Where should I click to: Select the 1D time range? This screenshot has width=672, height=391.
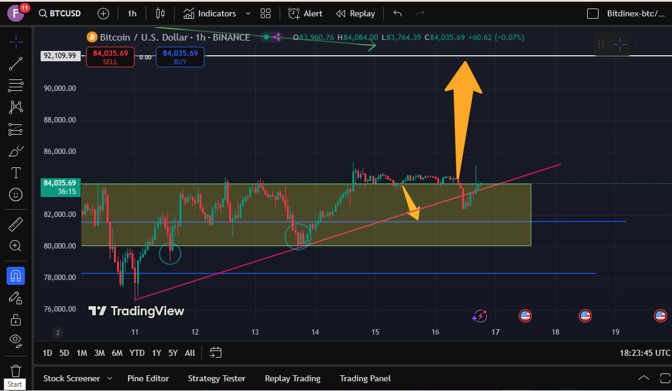(47, 353)
